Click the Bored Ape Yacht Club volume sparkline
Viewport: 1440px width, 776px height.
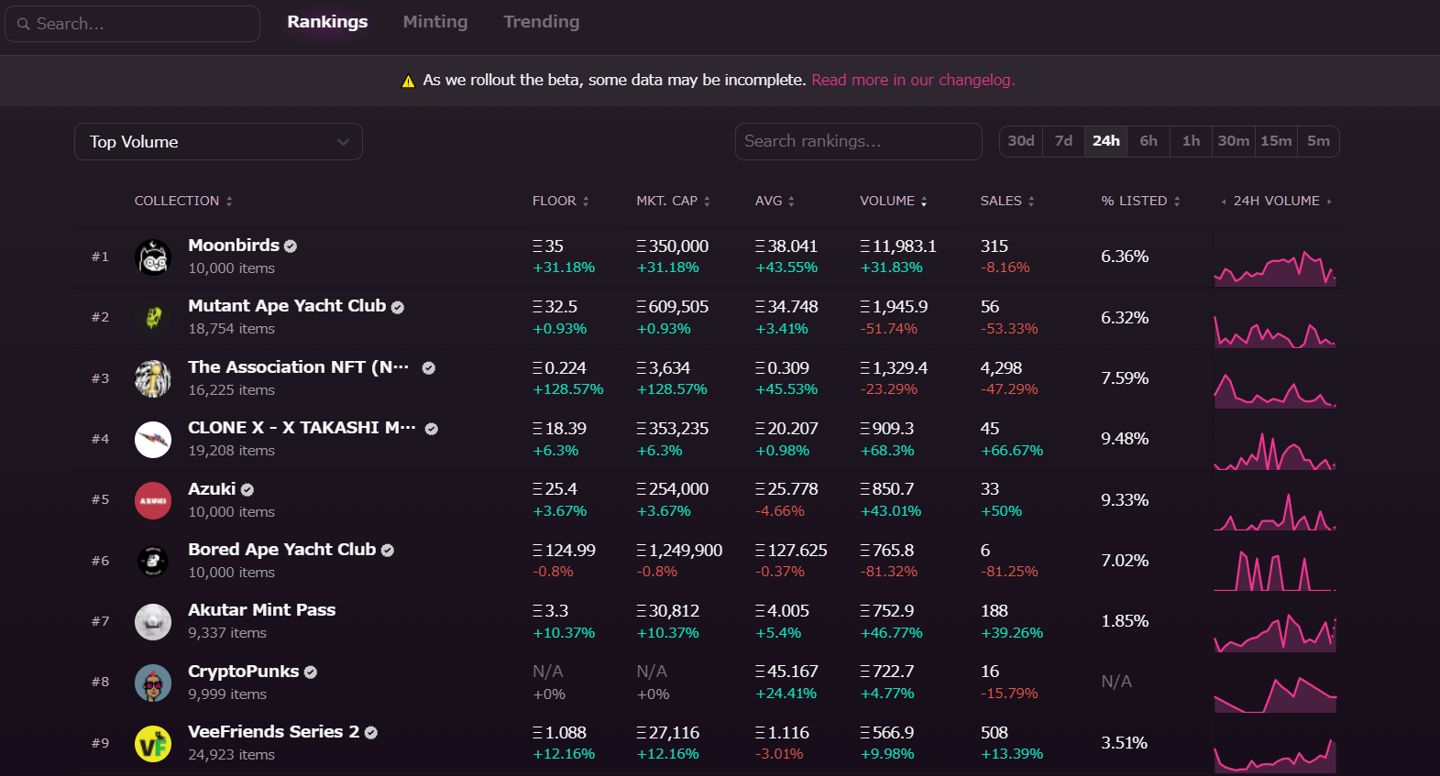pyautogui.click(x=1275, y=571)
